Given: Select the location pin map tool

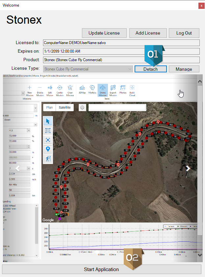Looking at the screenshot, I should pos(48,149).
